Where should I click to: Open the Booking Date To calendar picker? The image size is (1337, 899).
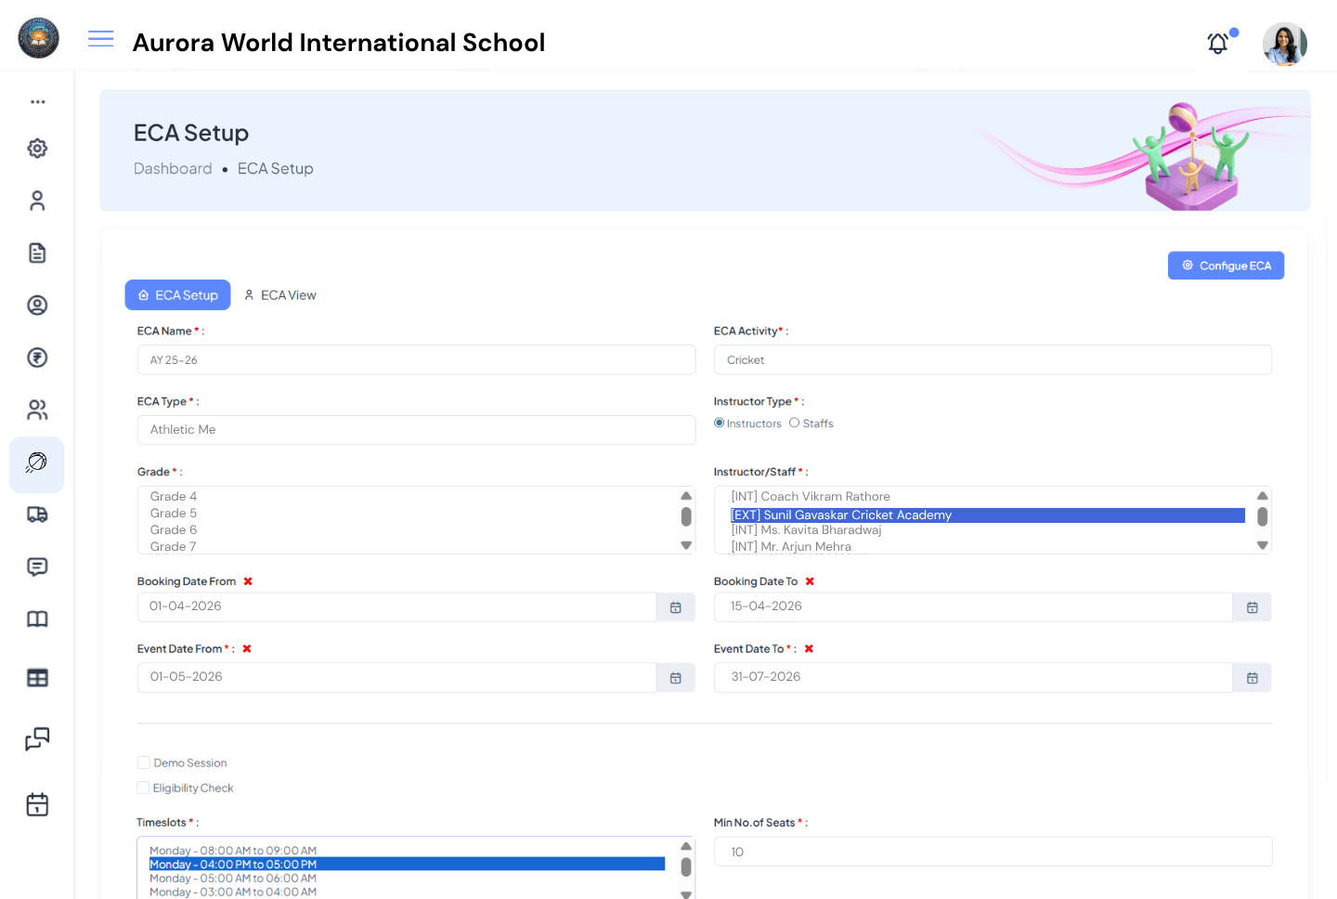coord(1251,606)
